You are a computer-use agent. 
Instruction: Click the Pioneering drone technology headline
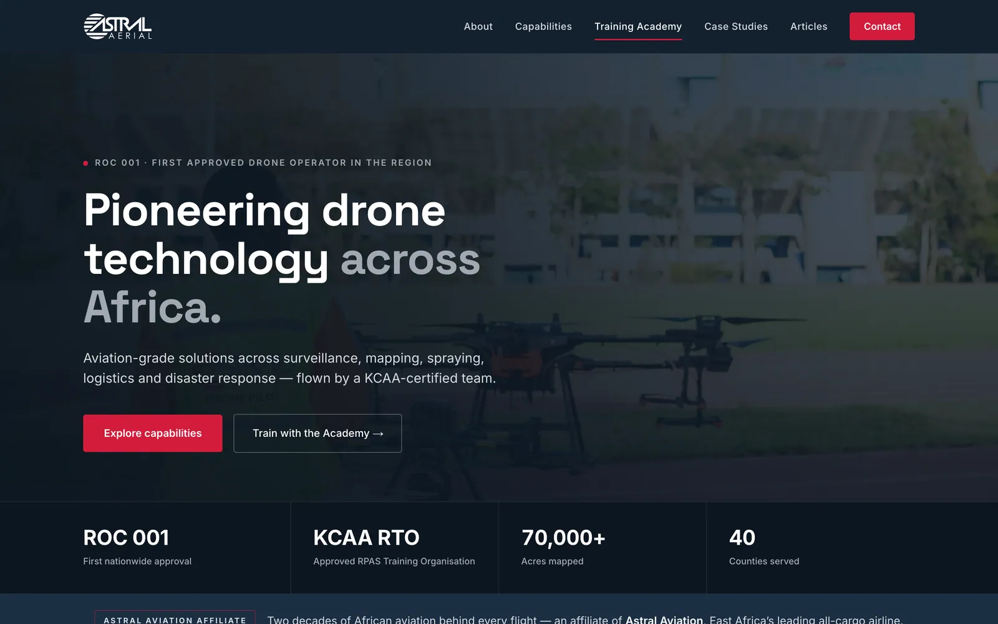point(282,258)
